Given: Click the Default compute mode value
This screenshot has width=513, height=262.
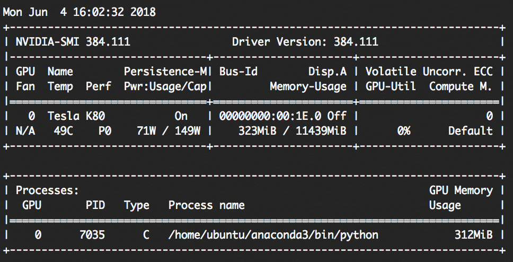Looking at the screenshot, I should [471, 131].
